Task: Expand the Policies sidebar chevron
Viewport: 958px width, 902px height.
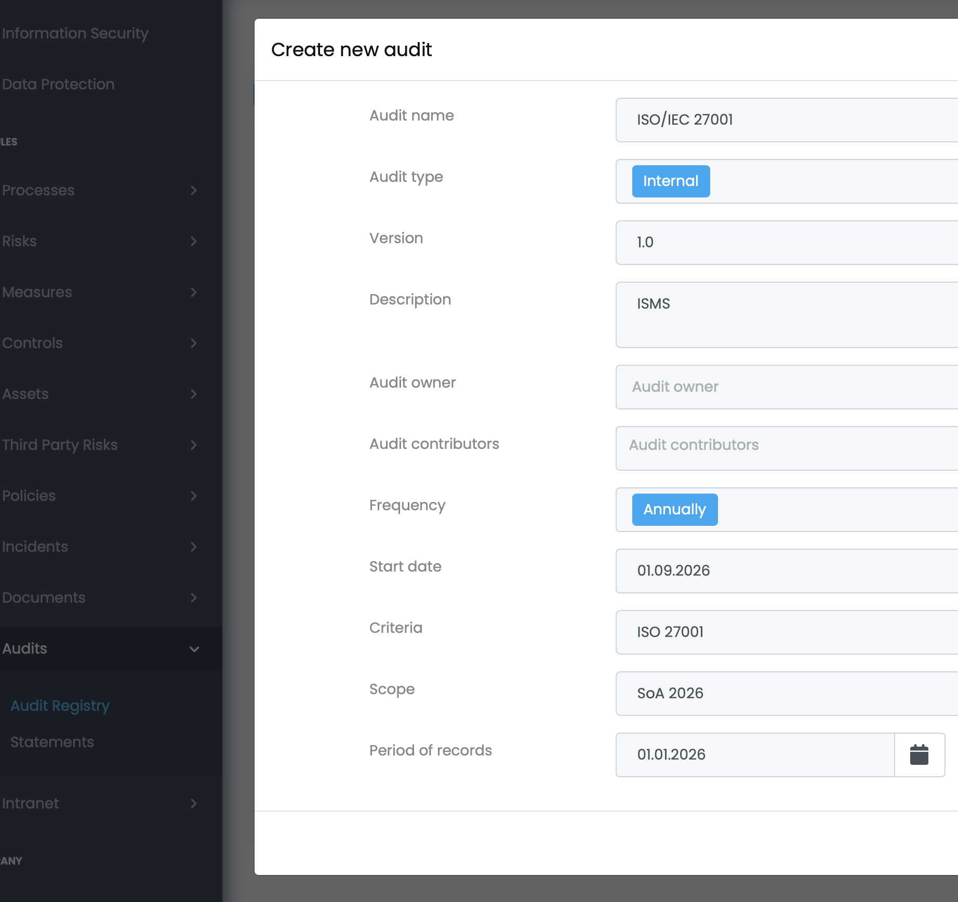Action: (x=194, y=496)
